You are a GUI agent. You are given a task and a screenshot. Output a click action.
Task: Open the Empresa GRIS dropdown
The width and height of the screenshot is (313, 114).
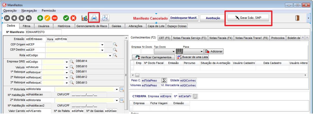tap(67, 62)
